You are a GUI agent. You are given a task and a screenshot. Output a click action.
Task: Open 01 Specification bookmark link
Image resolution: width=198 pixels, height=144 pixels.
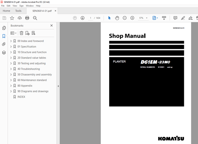pyautogui.click(x=27, y=47)
